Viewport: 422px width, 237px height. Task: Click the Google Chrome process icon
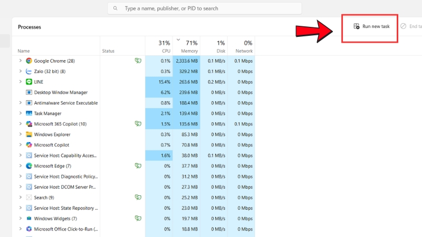[29, 61]
